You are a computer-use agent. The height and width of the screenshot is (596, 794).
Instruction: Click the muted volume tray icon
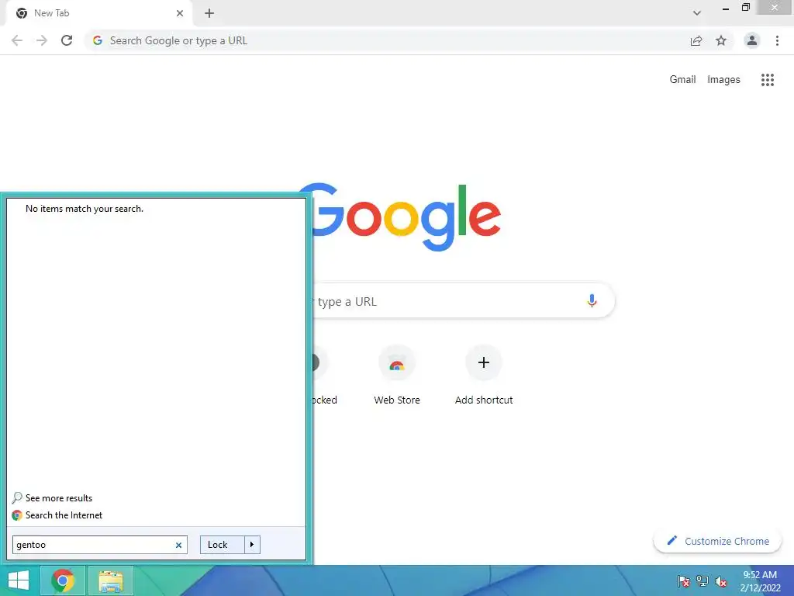(x=720, y=580)
